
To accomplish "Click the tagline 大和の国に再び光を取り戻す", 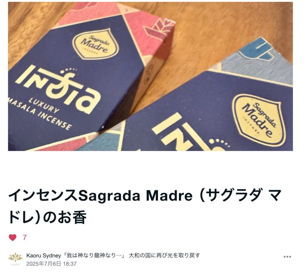I will pos(165,255).
